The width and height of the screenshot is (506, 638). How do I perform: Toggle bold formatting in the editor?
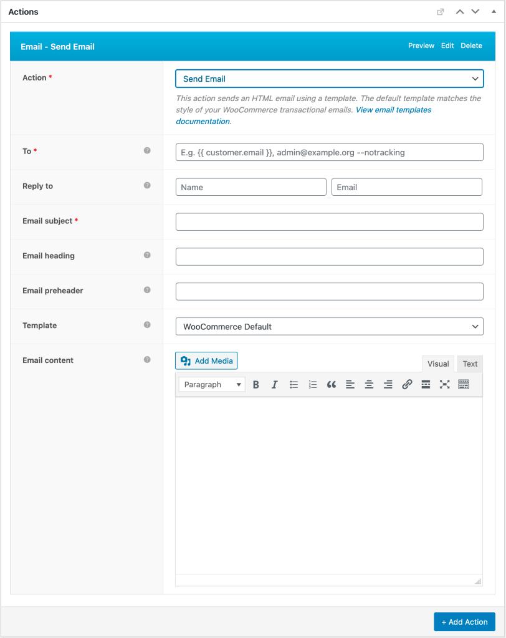[x=256, y=384]
